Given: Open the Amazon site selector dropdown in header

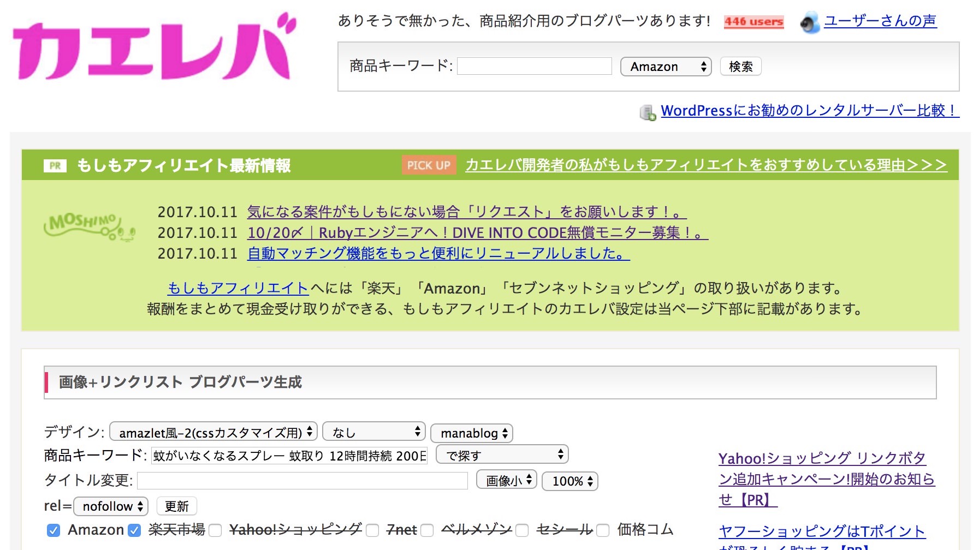Looking at the screenshot, I should [x=666, y=66].
